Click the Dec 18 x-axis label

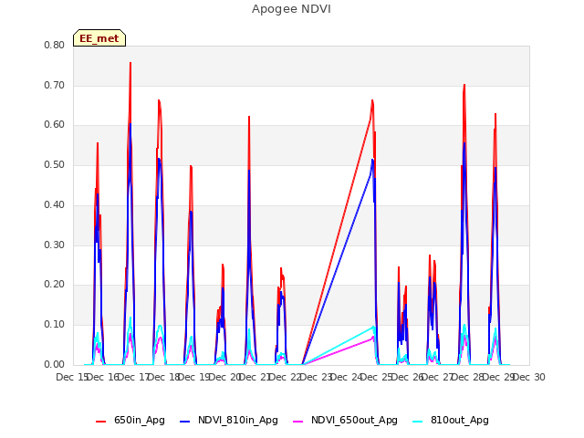[163, 377]
